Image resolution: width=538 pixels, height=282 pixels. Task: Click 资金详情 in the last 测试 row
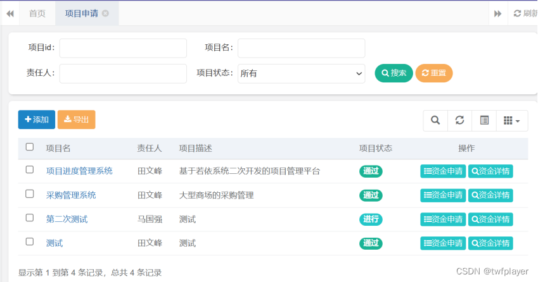(490, 243)
